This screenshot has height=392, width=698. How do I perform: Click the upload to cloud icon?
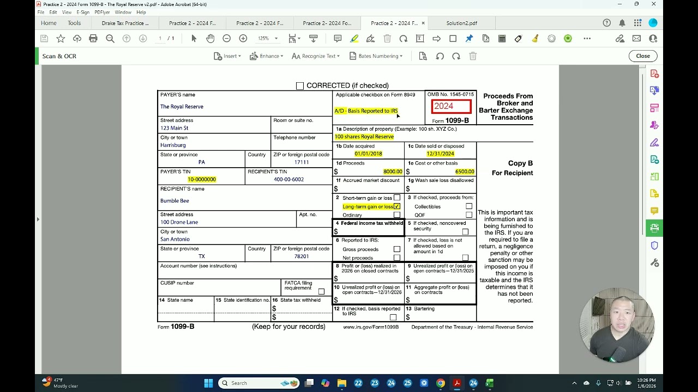pyautogui.click(x=77, y=39)
